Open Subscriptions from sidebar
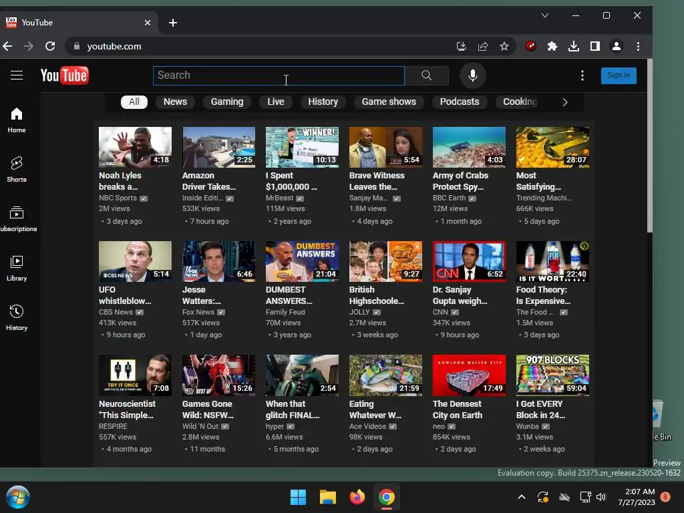The image size is (684, 513). [x=17, y=218]
